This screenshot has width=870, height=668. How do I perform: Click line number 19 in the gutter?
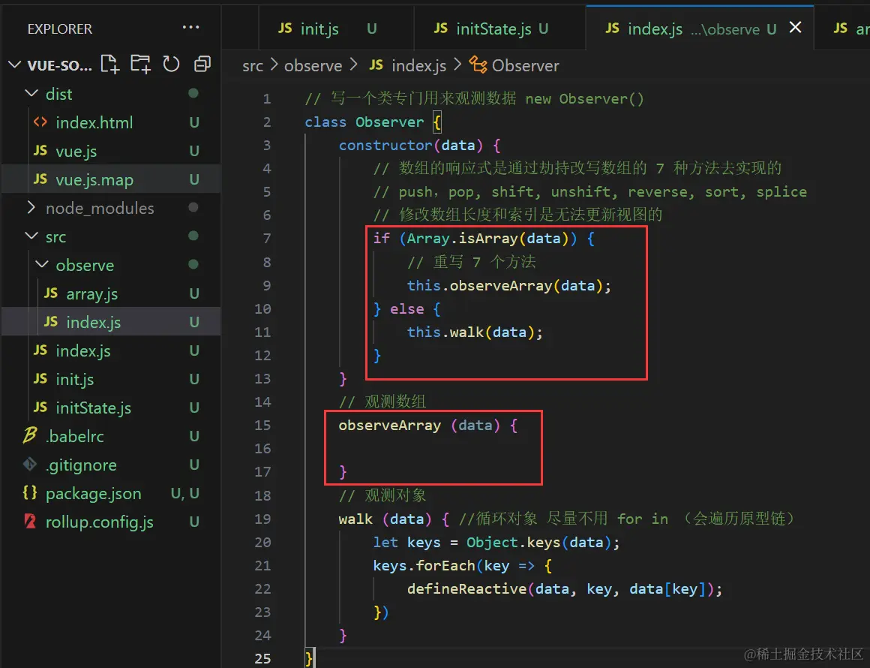pos(262,519)
